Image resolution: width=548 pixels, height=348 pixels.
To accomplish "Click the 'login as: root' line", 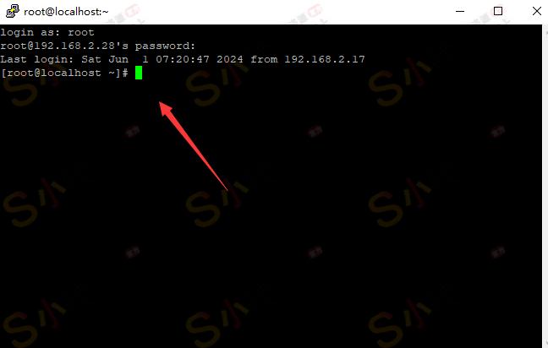I will pos(47,32).
